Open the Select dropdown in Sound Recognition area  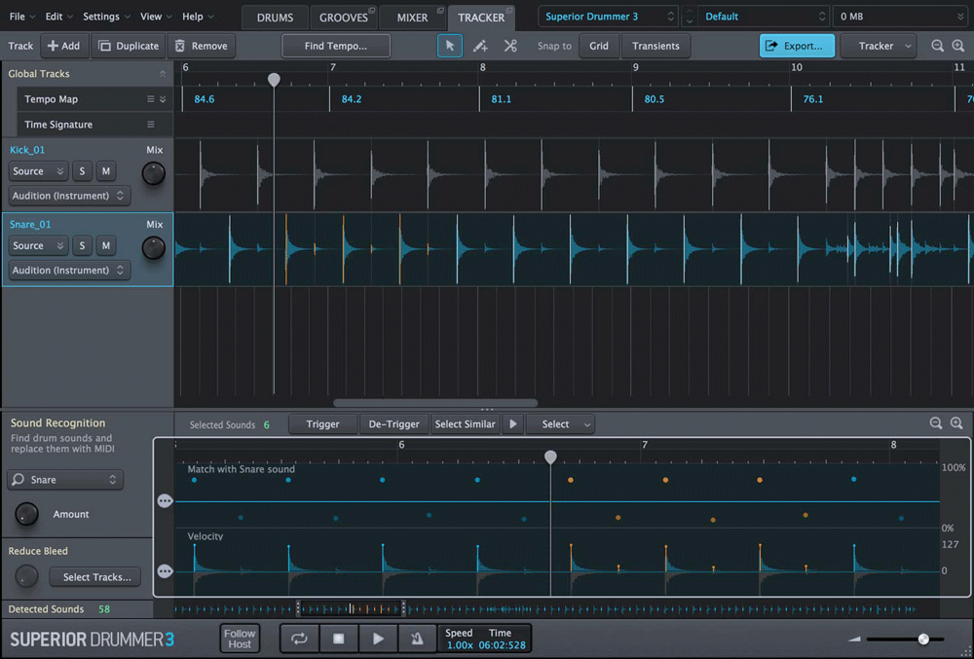(560, 423)
